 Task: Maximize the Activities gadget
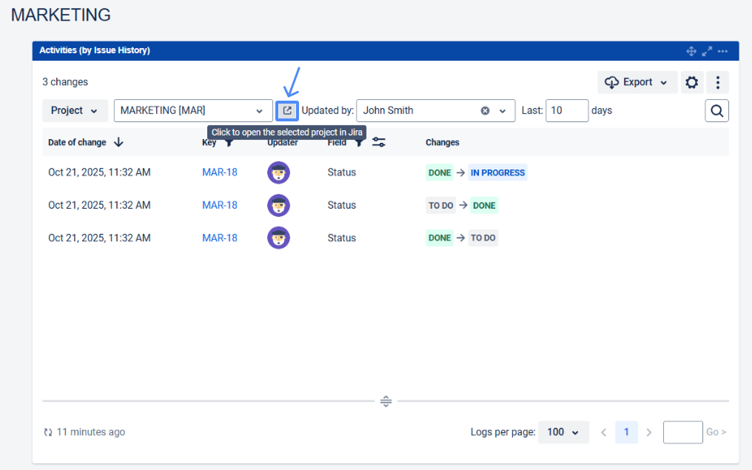point(707,51)
